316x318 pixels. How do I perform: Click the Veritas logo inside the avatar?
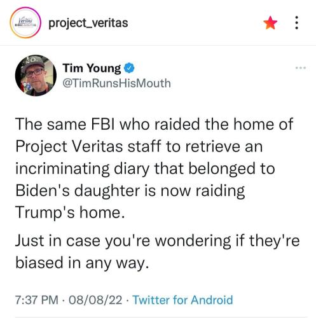[25, 23]
